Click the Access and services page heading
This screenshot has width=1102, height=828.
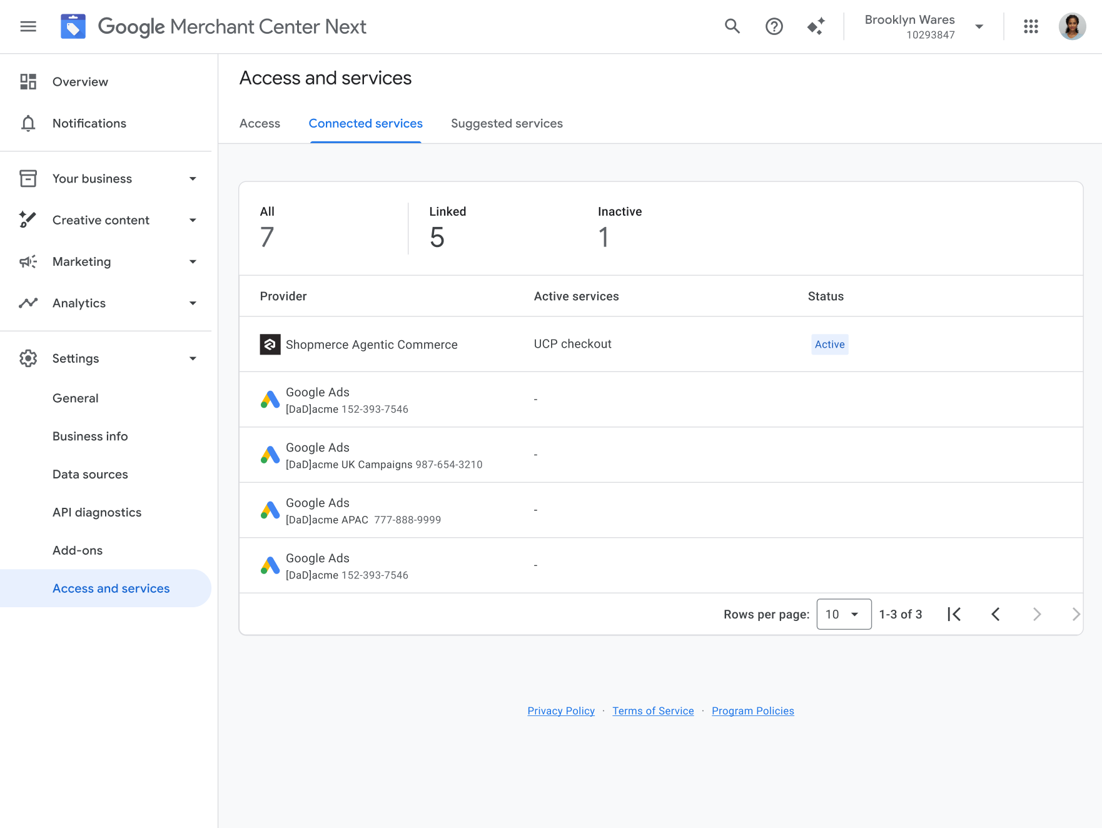(x=325, y=78)
